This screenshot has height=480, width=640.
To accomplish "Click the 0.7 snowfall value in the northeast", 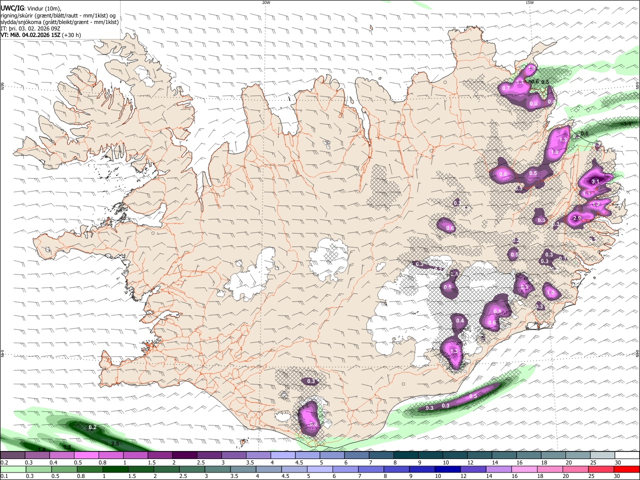I will pos(506,88).
